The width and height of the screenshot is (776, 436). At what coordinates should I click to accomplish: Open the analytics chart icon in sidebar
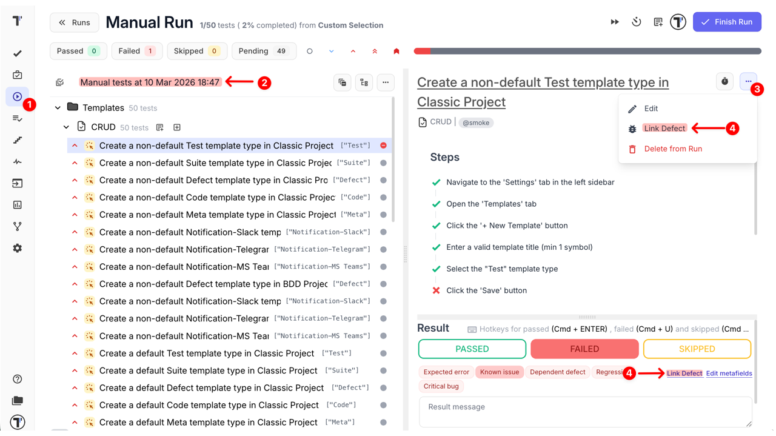(17, 205)
